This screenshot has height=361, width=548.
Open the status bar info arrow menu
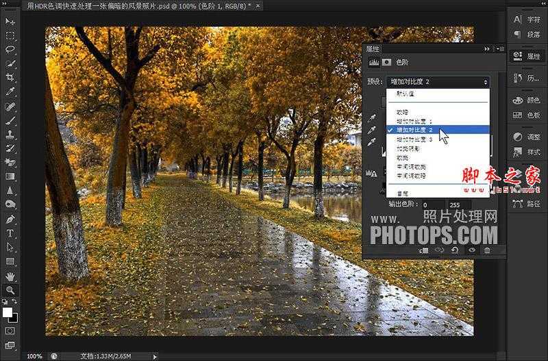pyautogui.click(x=155, y=356)
